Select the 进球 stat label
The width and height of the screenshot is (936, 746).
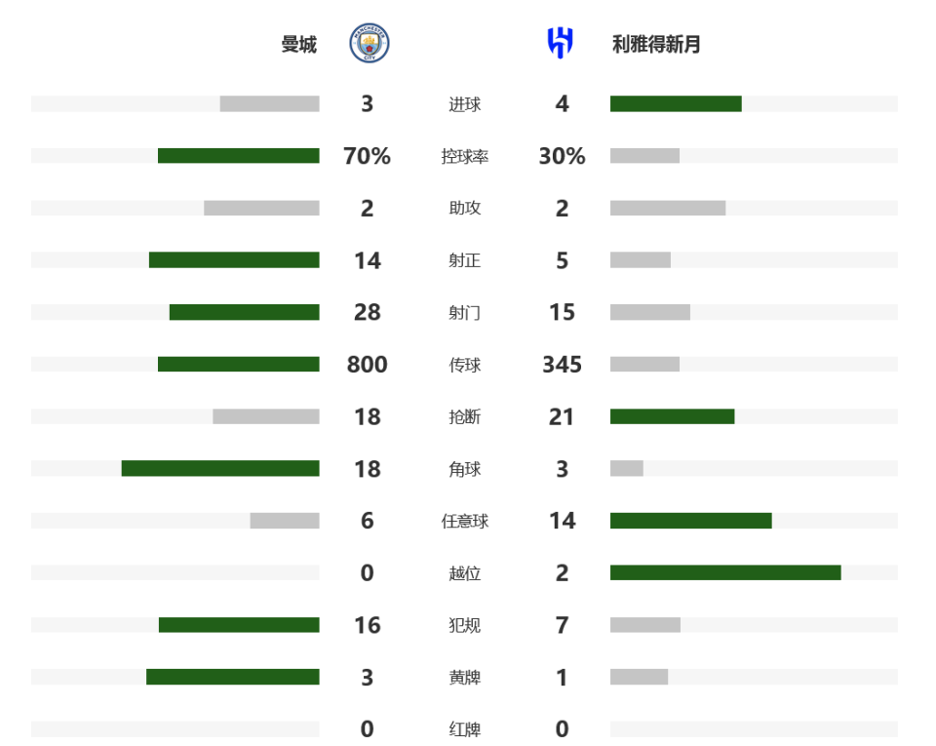464,103
